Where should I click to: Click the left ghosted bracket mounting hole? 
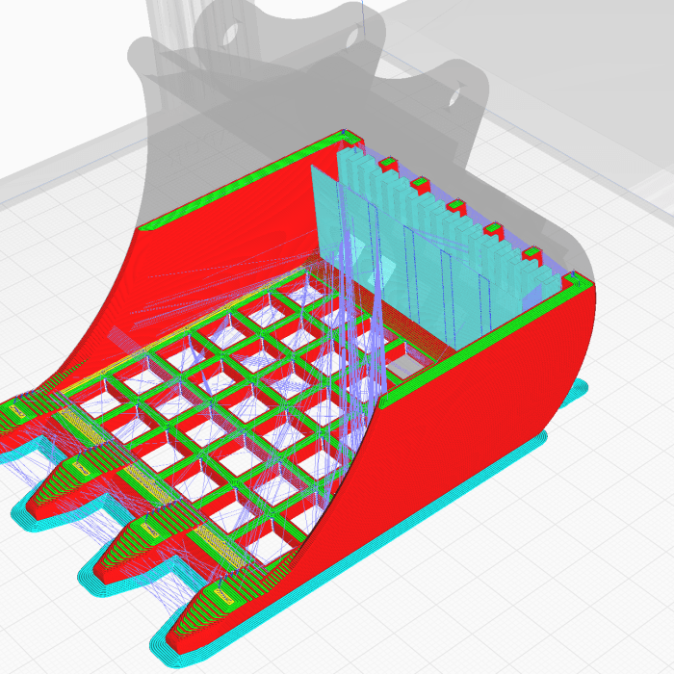coord(230,34)
